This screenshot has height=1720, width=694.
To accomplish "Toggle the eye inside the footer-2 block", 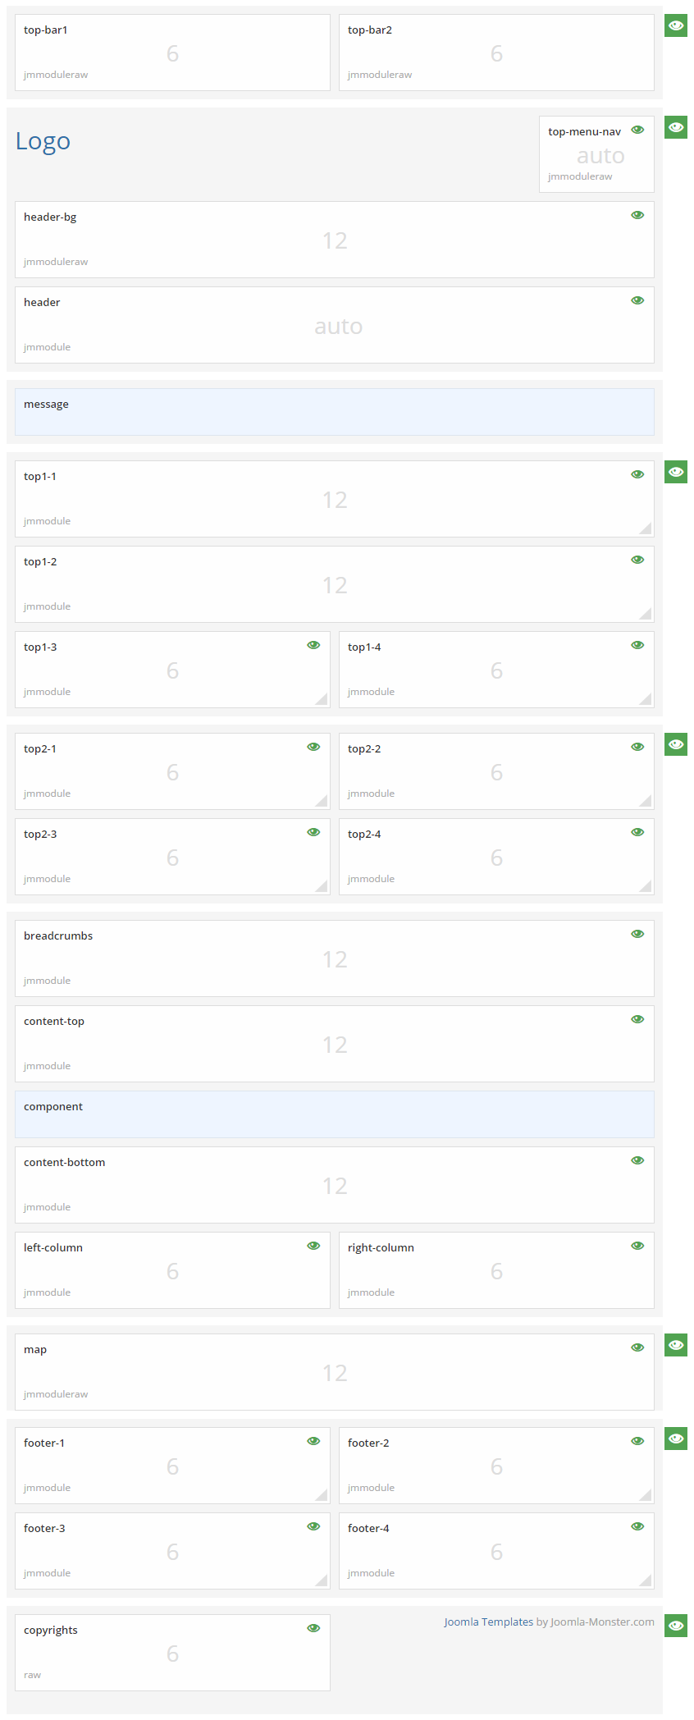I will pos(637,1441).
